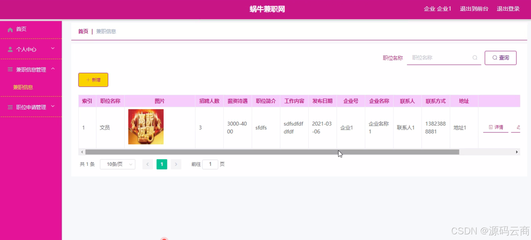Click the horizontal table scrollbar thumb
The width and height of the screenshot is (531, 240).
[272, 152]
